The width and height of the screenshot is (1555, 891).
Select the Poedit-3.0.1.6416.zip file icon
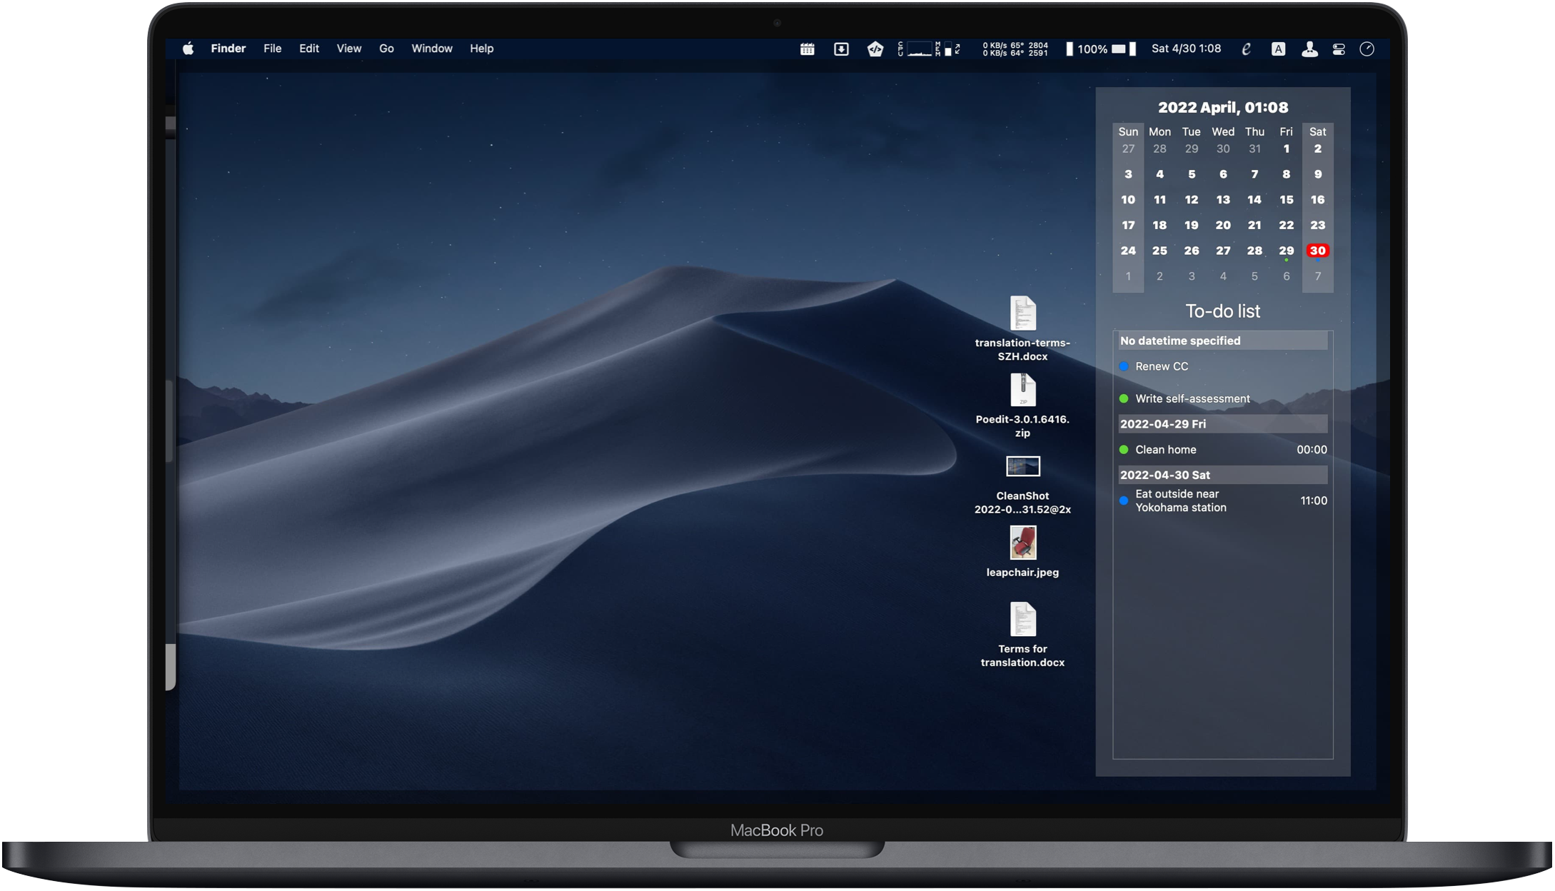1022,391
